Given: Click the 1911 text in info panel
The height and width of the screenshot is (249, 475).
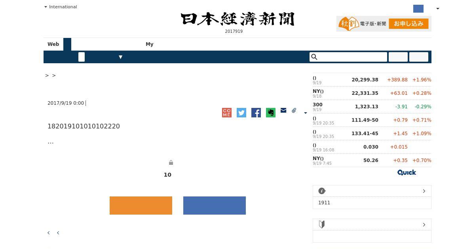Looking at the screenshot, I should click(324, 203).
